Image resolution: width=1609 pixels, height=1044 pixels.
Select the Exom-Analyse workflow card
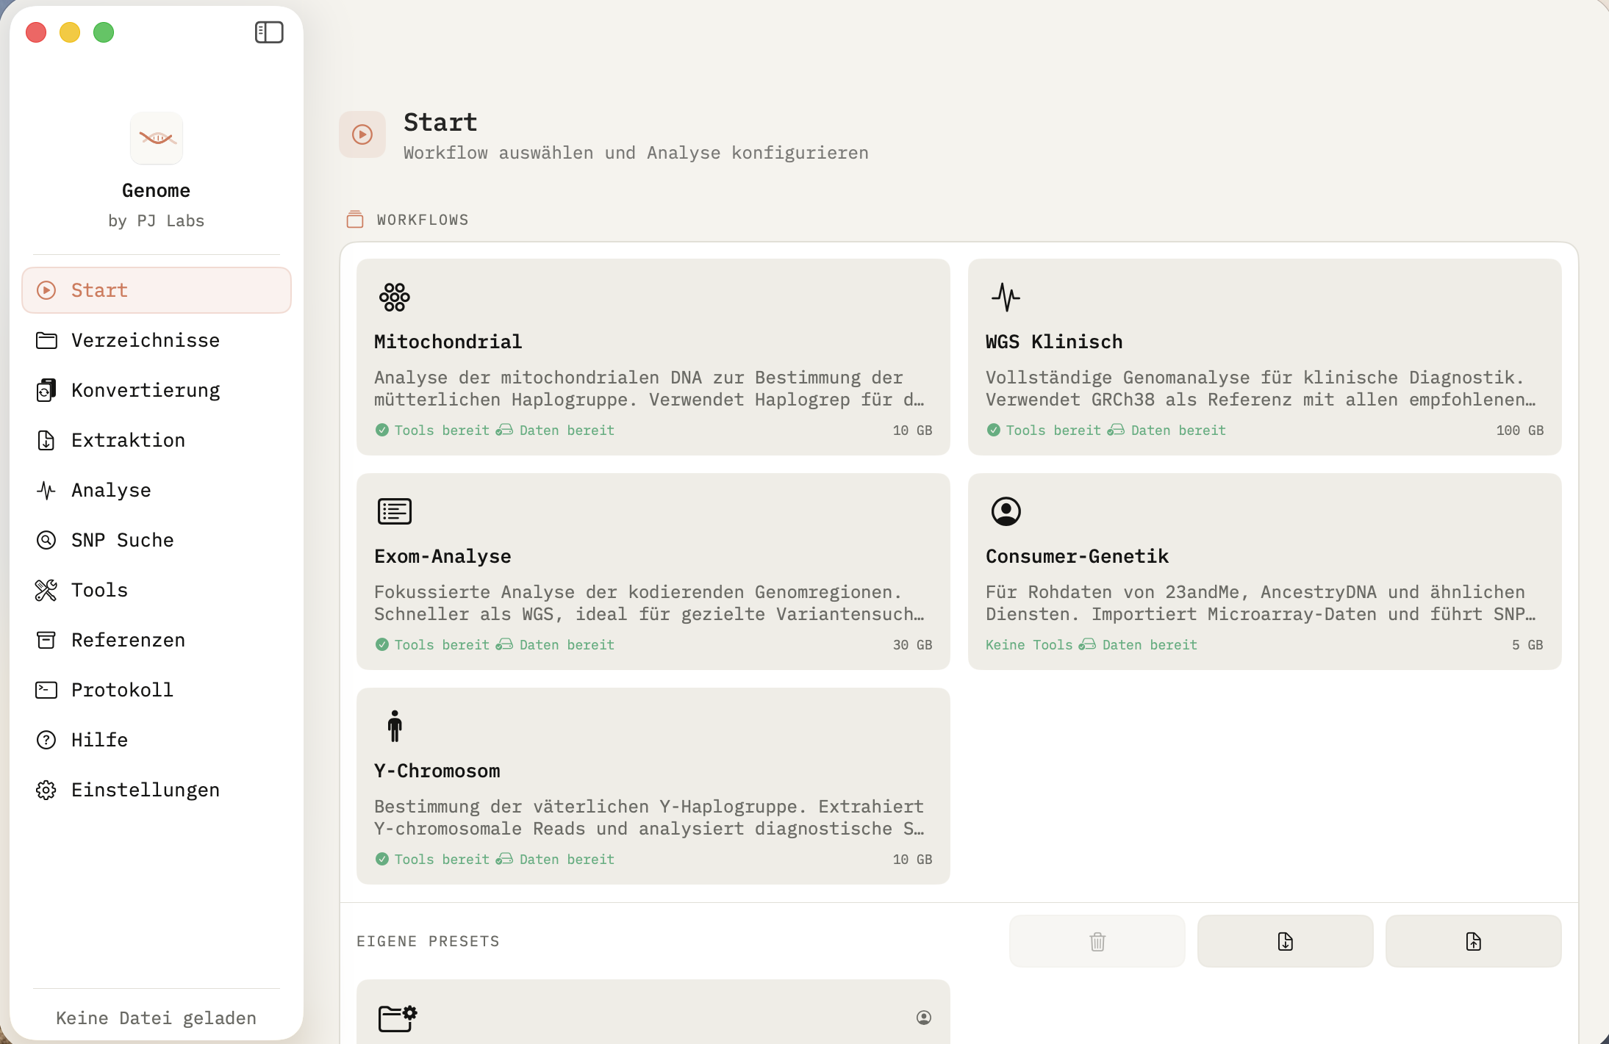(653, 572)
